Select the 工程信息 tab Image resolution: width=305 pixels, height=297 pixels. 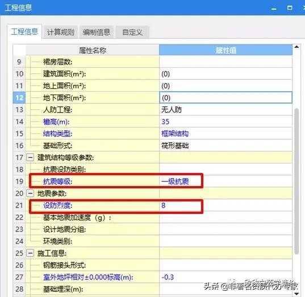(x=24, y=31)
